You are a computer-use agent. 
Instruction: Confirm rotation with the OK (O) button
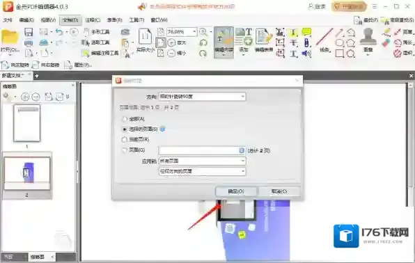coord(236,191)
